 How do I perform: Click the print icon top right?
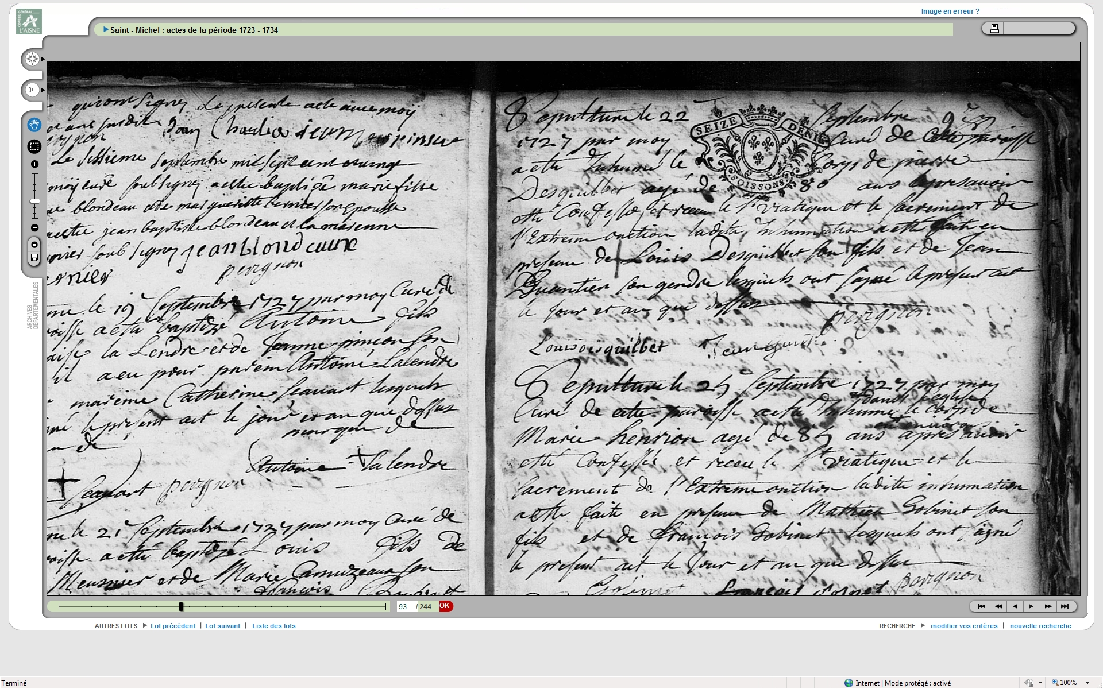point(994,28)
